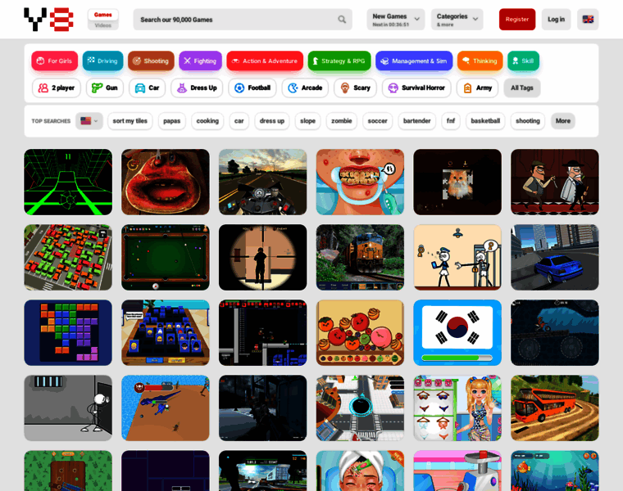Click the search magnifier icon
Viewport: 623px width, 491px height.
(x=342, y=20)
